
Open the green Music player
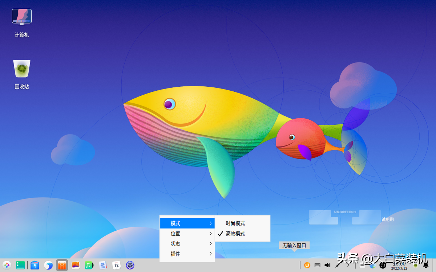pyautogui.click(x=89, y=265)
